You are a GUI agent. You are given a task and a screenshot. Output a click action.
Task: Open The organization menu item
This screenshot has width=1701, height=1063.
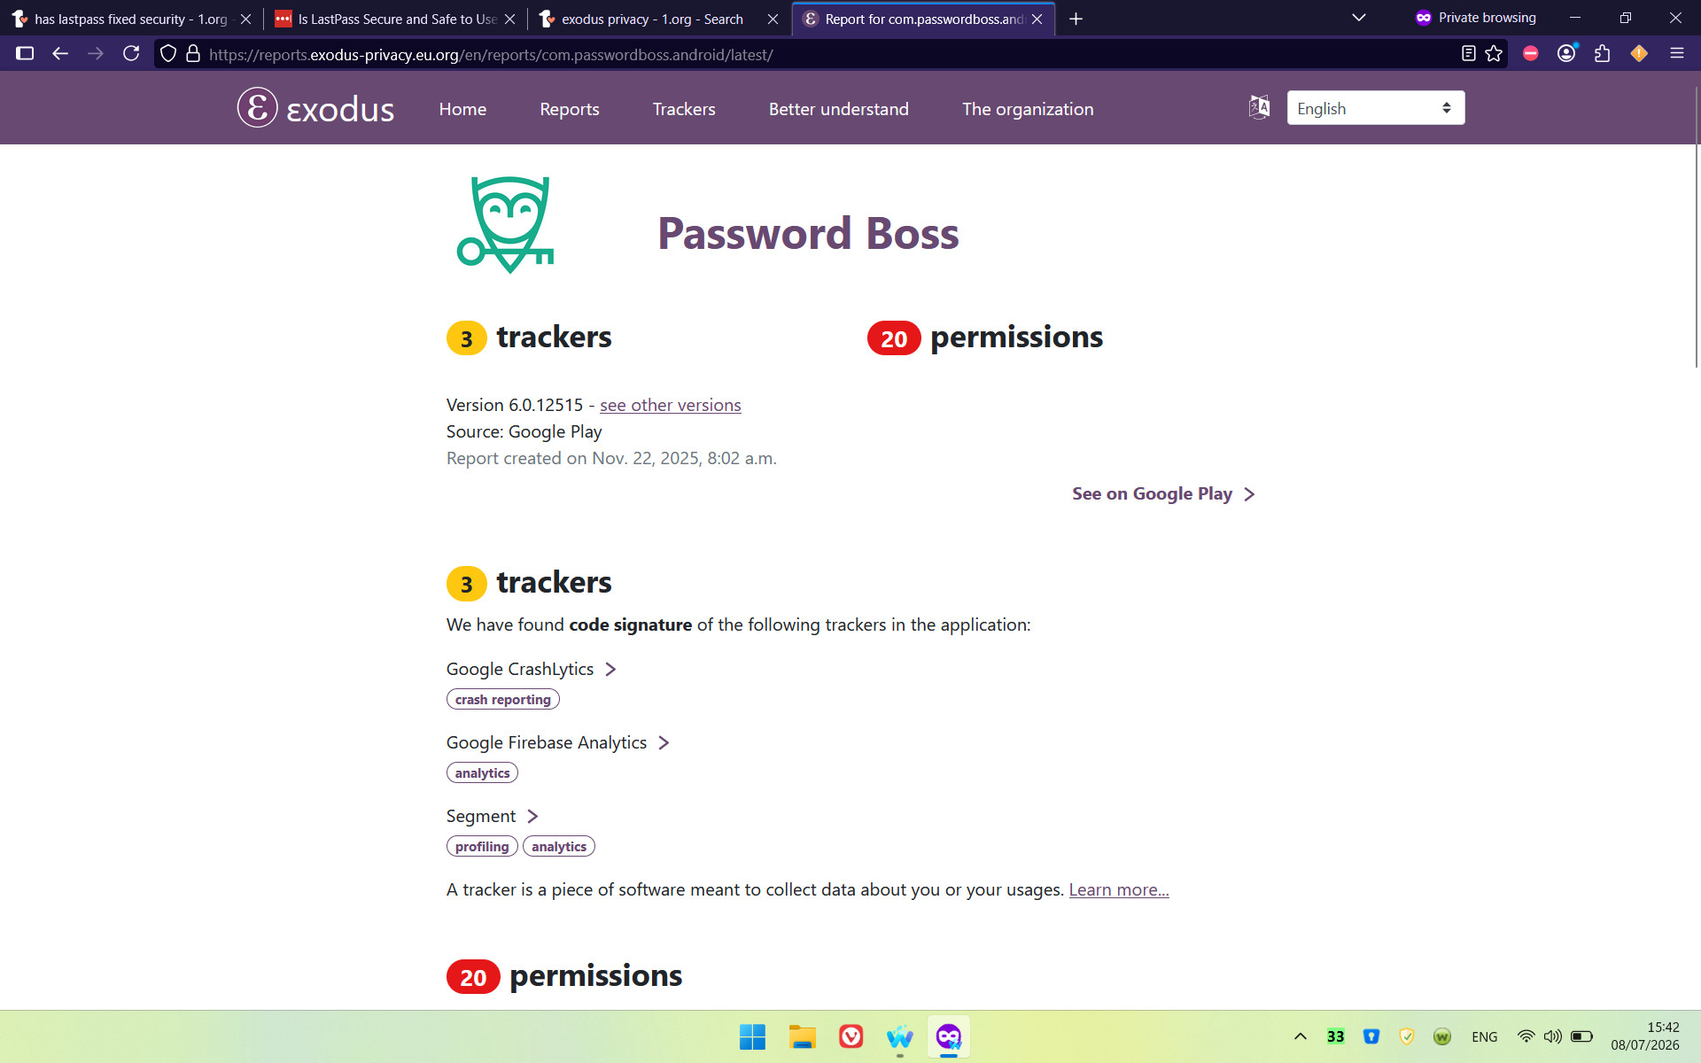pyautogui.click(x=1028, y=109)
